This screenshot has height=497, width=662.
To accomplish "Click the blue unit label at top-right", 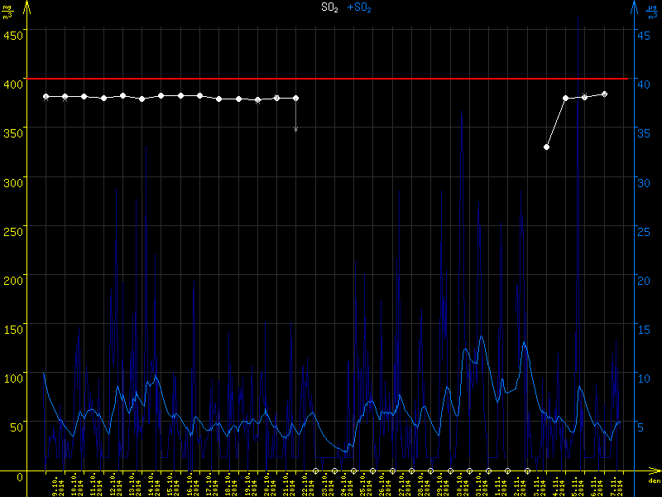I will pyautogui.click(x=652, y=12).
